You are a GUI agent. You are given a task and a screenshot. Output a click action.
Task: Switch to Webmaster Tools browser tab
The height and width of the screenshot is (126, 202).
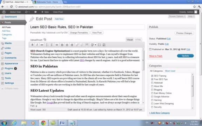(47, 2)
